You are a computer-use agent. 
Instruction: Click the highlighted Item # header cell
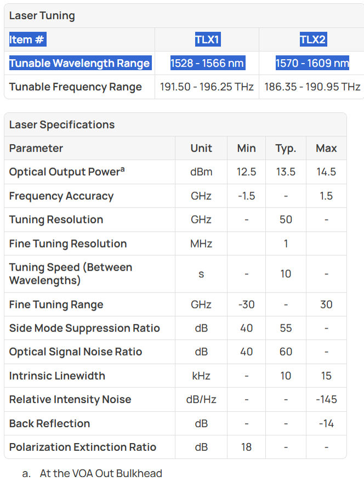click(28, 39)
